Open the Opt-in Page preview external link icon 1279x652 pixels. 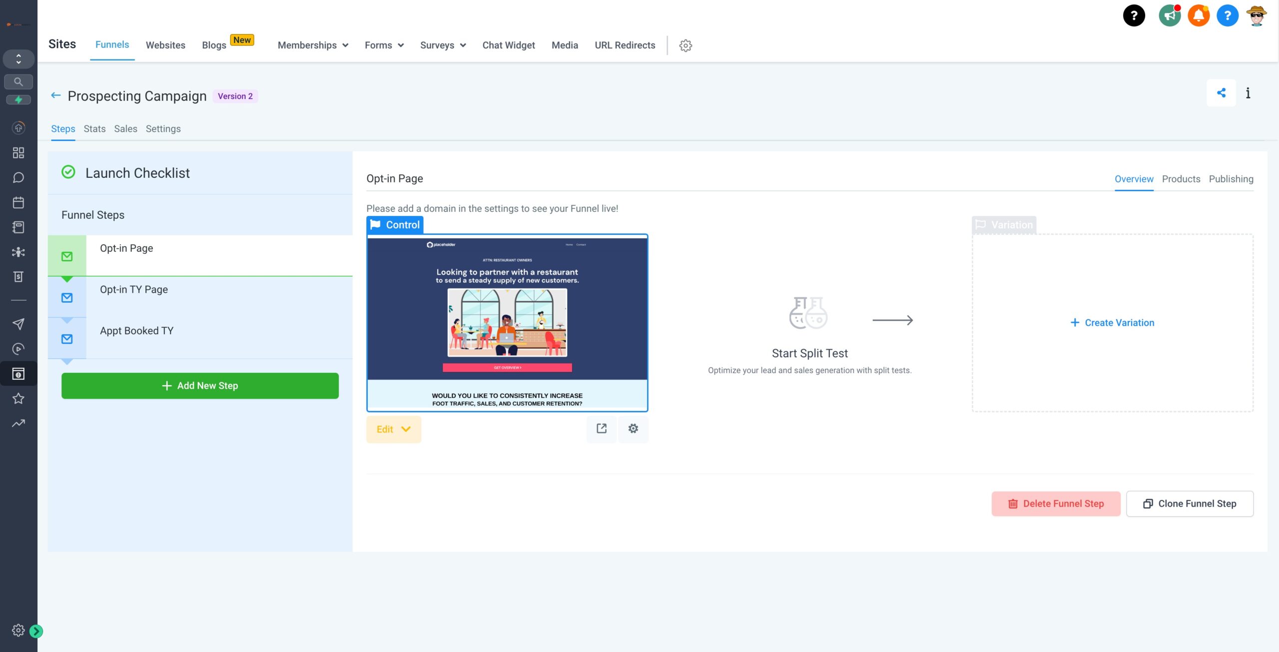pos(602,429)
